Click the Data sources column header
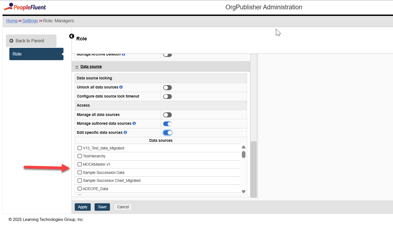This screenshot has height=225, width=393. 161,140
